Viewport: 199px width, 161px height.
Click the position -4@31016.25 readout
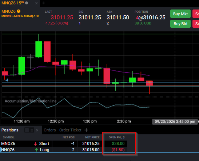pos(150,18)
